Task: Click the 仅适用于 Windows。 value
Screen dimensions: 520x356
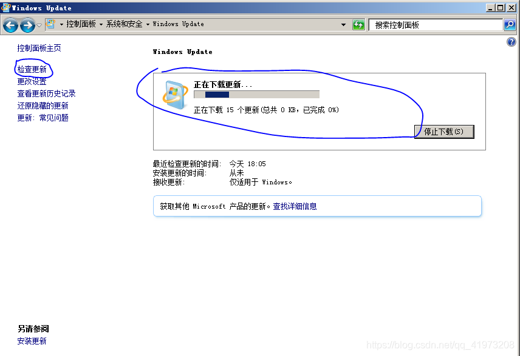Action: pos(261,182)
